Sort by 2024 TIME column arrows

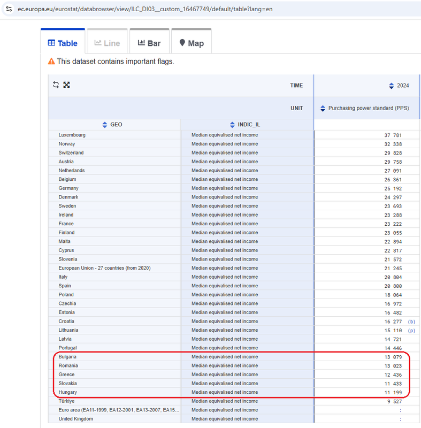click(391, 86)
